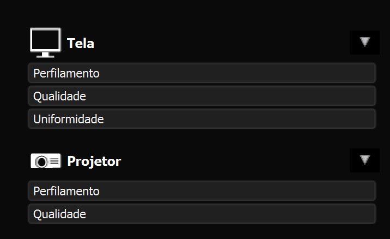Viewport: 390px width, 239px height.
Task: Open Perfilamento under Projetor
Action: click(202, 191)
